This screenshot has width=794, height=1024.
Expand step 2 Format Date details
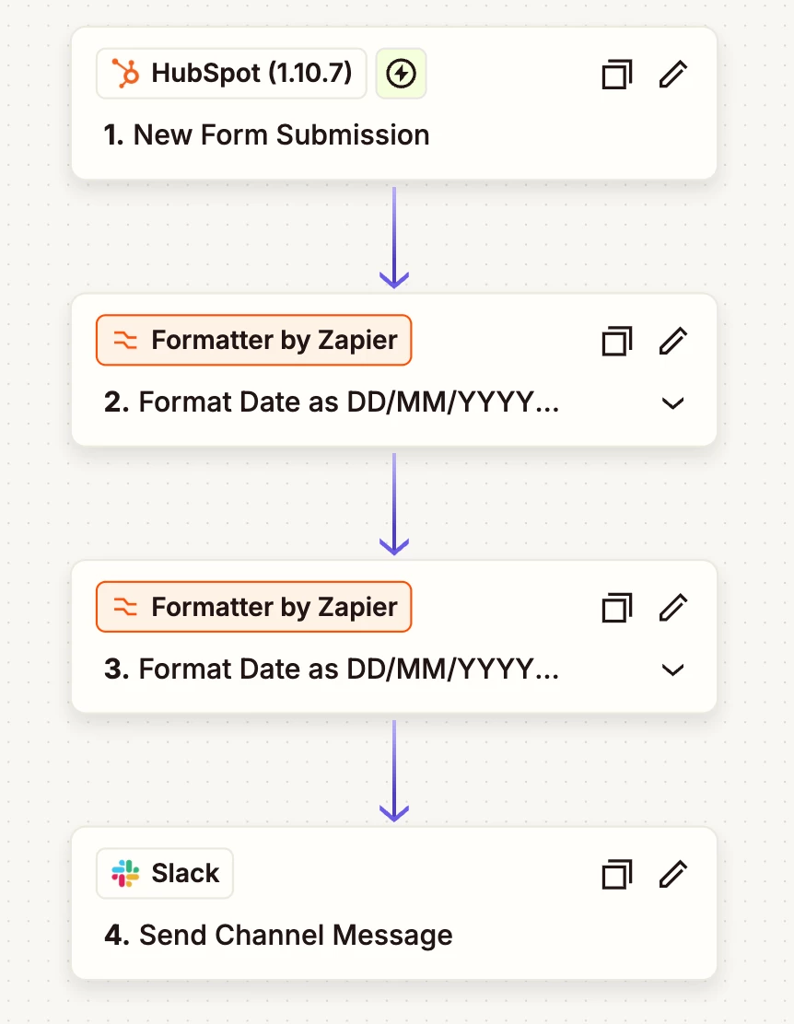click(672, 403)
